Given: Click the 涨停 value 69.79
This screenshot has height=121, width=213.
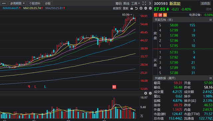Looking at the screenshot, I should (x=178, y=105).
